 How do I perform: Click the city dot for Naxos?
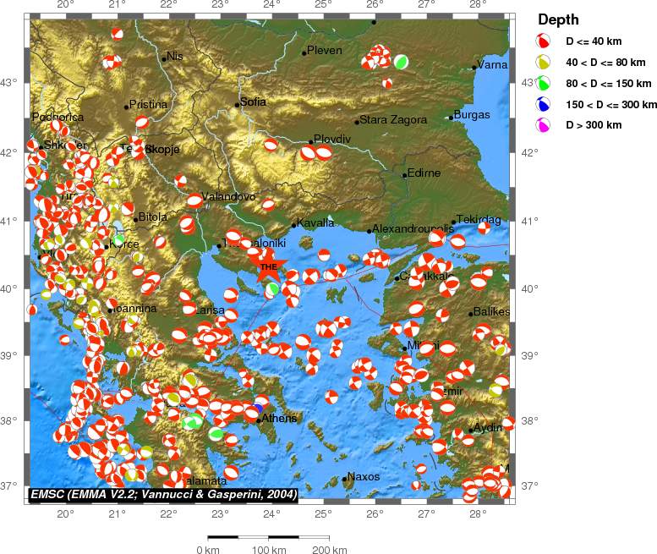(x=344, y=479)
